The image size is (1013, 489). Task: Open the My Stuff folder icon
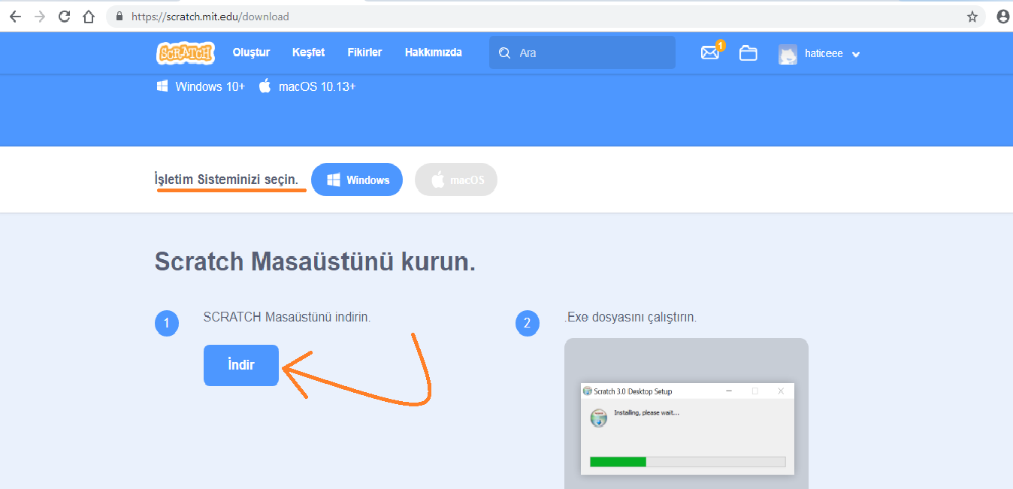[x=748, y=53]
